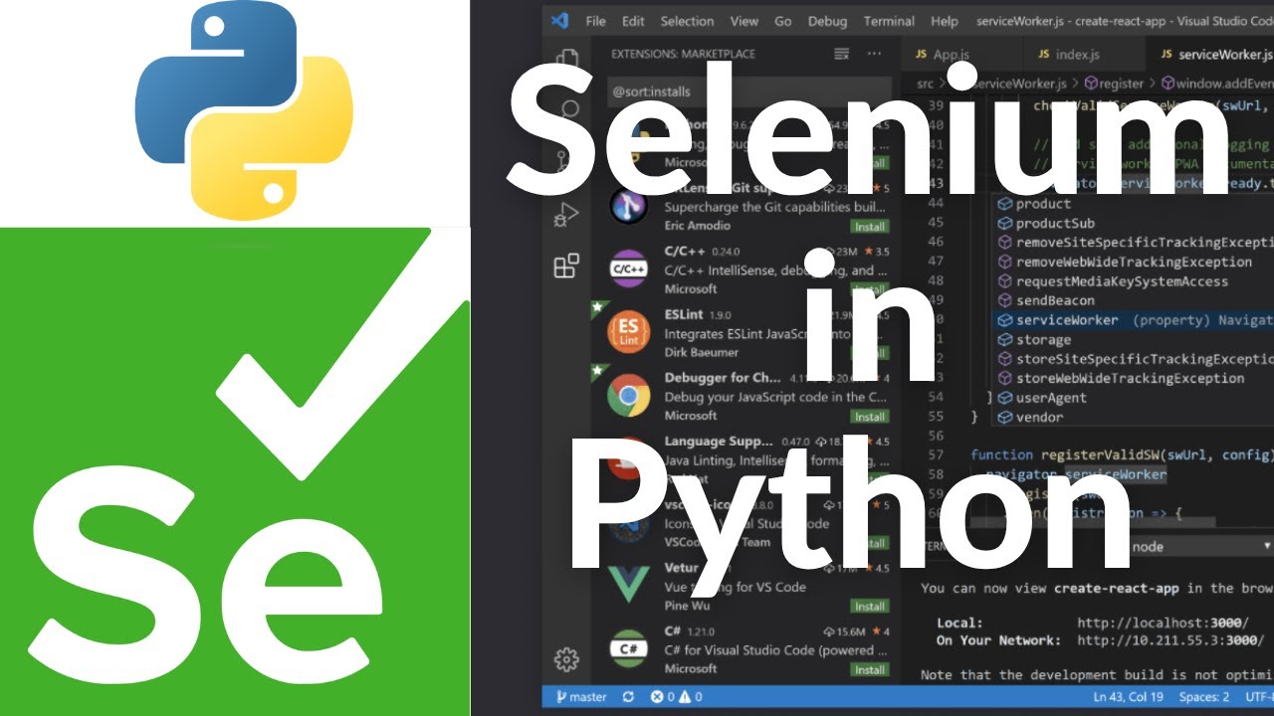The width and height of the screenshot is (1274, 716).
Task: Click the Vetur extension logo
Action: pos(628,585)
